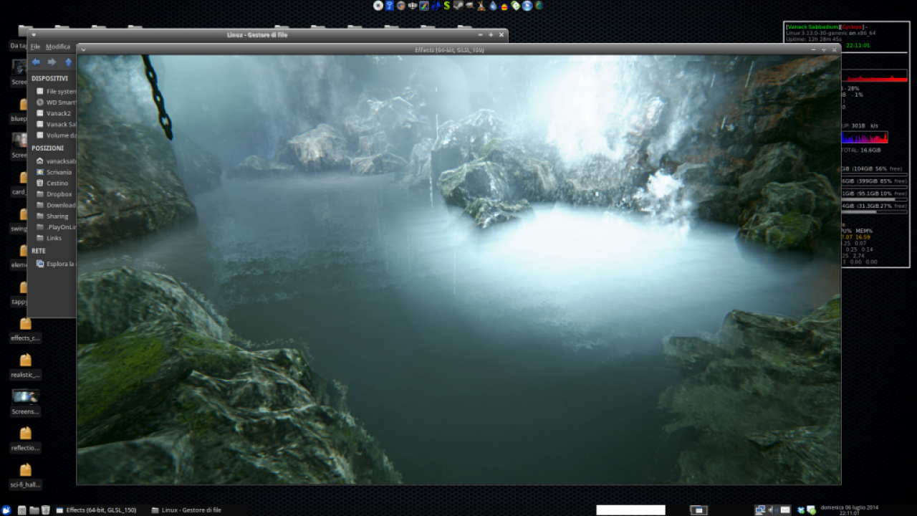Go up one folder in file manager

(x=69, y=62)
